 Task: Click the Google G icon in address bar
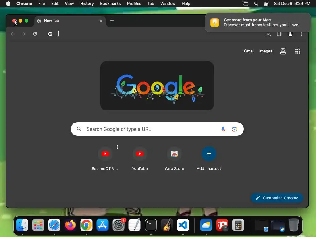pyautogui.click(x=50, y=34)
